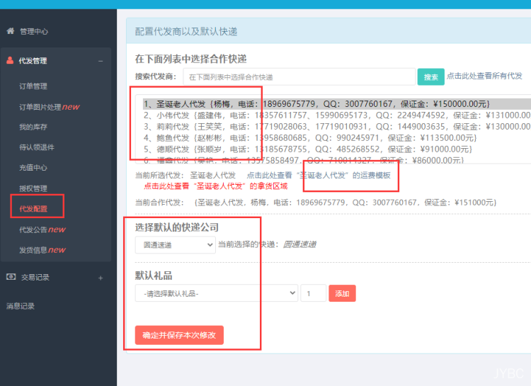Open the 圆通速递 courier dropdown
The height and width of the screenshot is (386, 531).
pos(175,244)
